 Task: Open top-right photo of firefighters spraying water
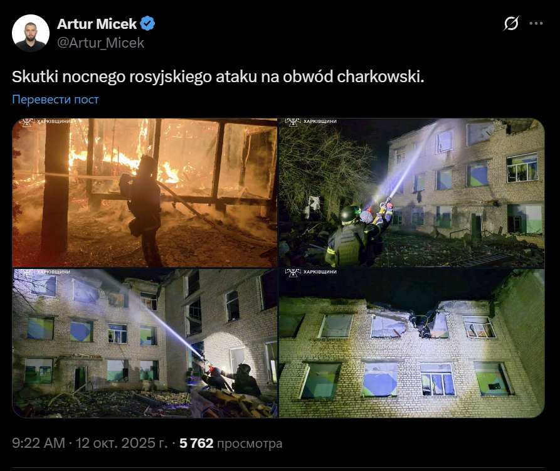click(411, 193)
